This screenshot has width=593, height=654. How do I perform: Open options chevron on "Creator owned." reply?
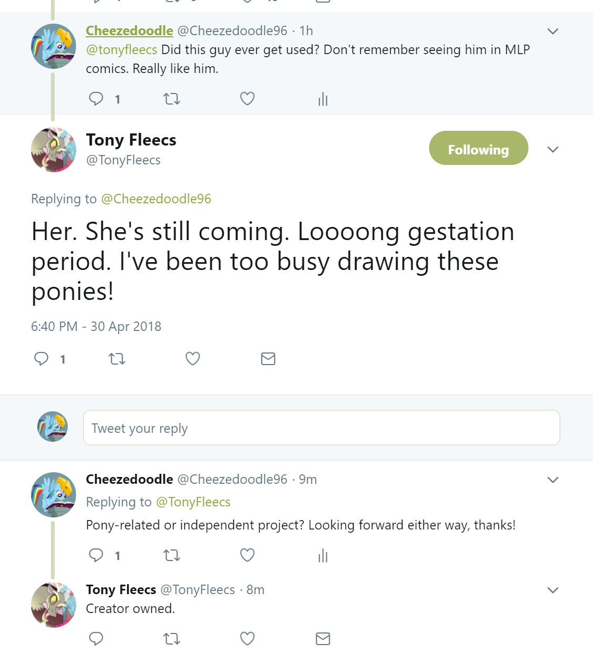click(x=553, y=590)
